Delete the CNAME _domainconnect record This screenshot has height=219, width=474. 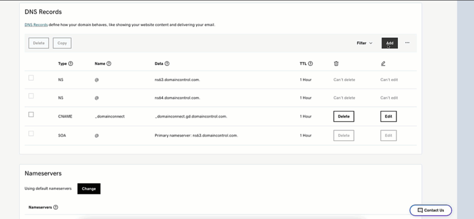(x=344, y=117)
